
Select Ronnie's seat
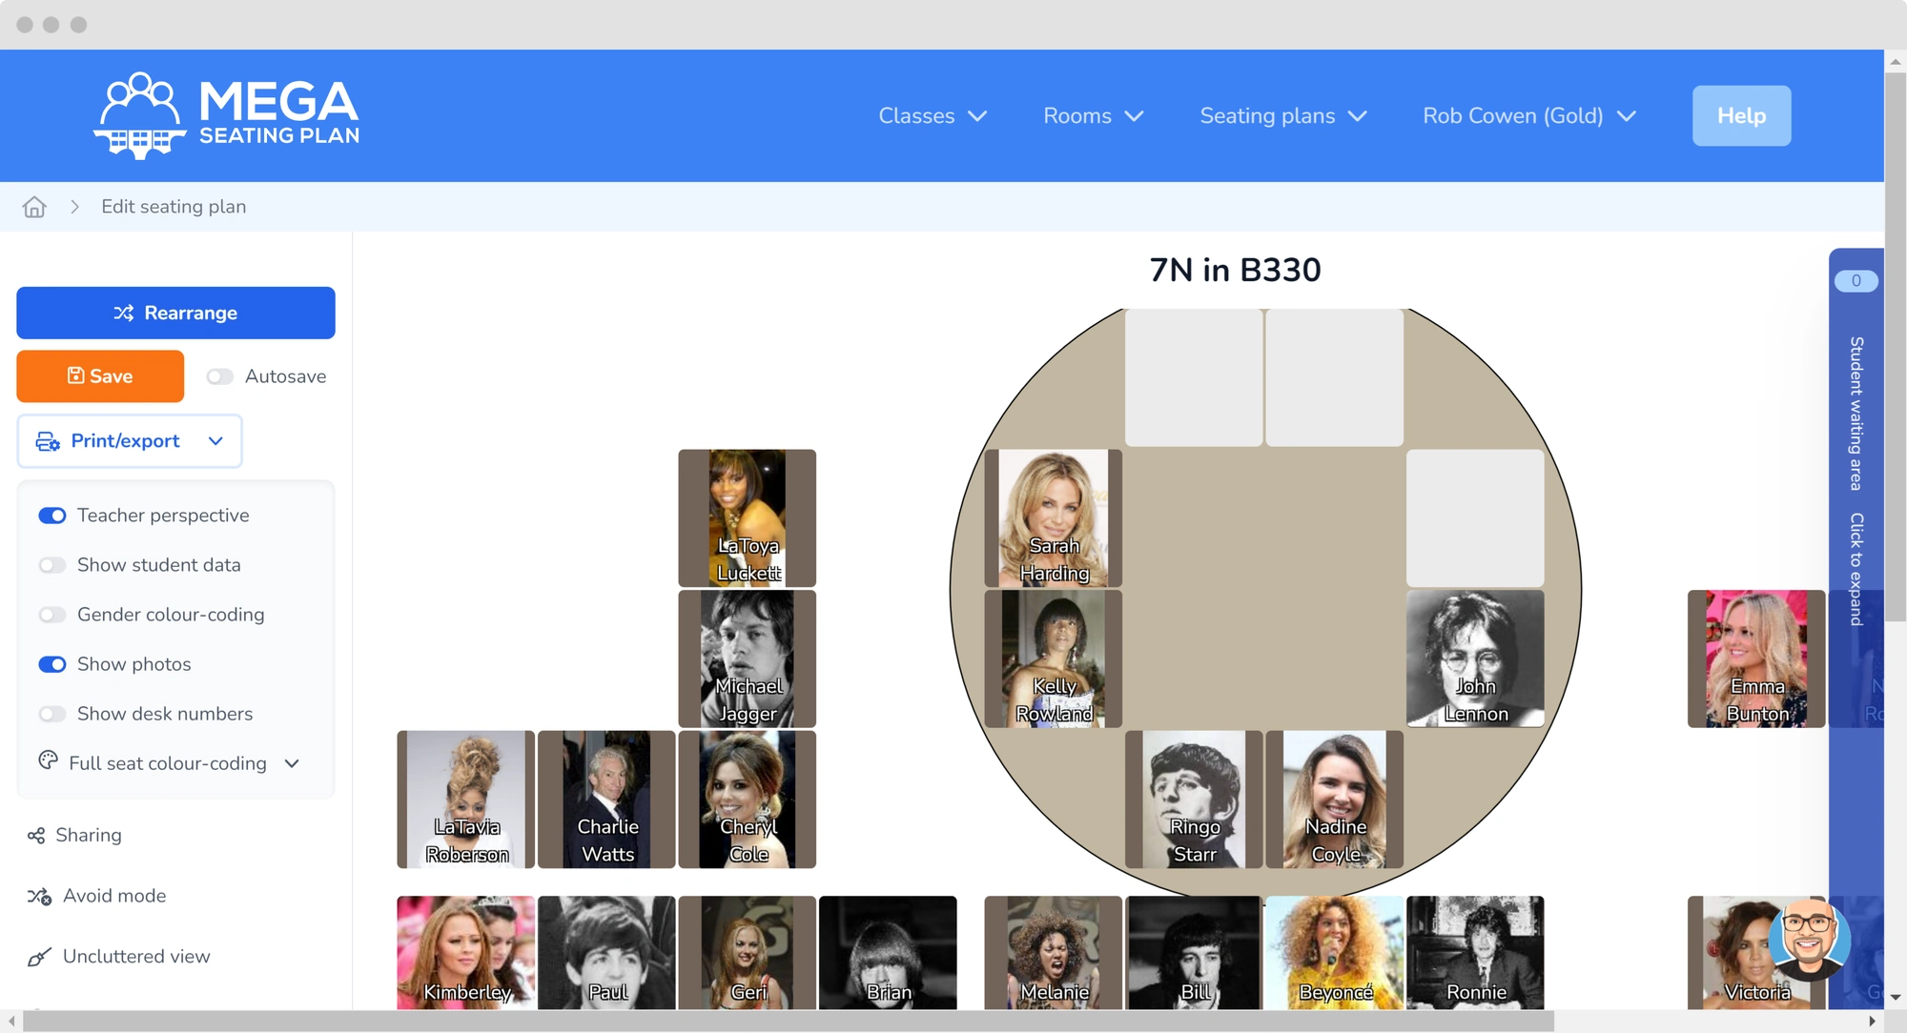(1475, 953)
